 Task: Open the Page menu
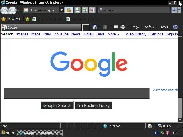point(137,27)
